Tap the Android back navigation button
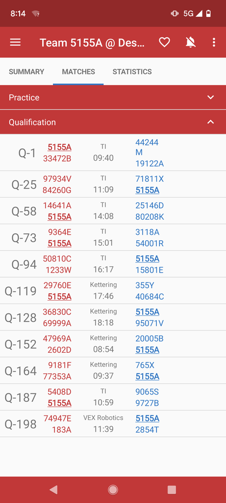Screen dimensions: 226x503 [x=53, y=490]
